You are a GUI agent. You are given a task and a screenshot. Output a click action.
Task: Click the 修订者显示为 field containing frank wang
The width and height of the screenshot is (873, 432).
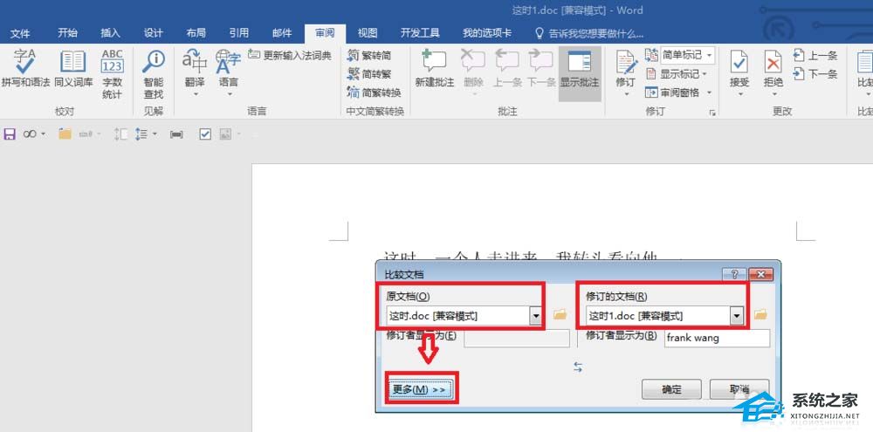717,338
